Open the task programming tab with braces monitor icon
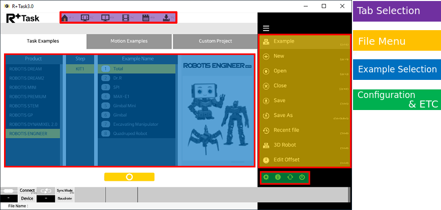The width and height of the screenshot is (441, 210). [x=85, y=18]
